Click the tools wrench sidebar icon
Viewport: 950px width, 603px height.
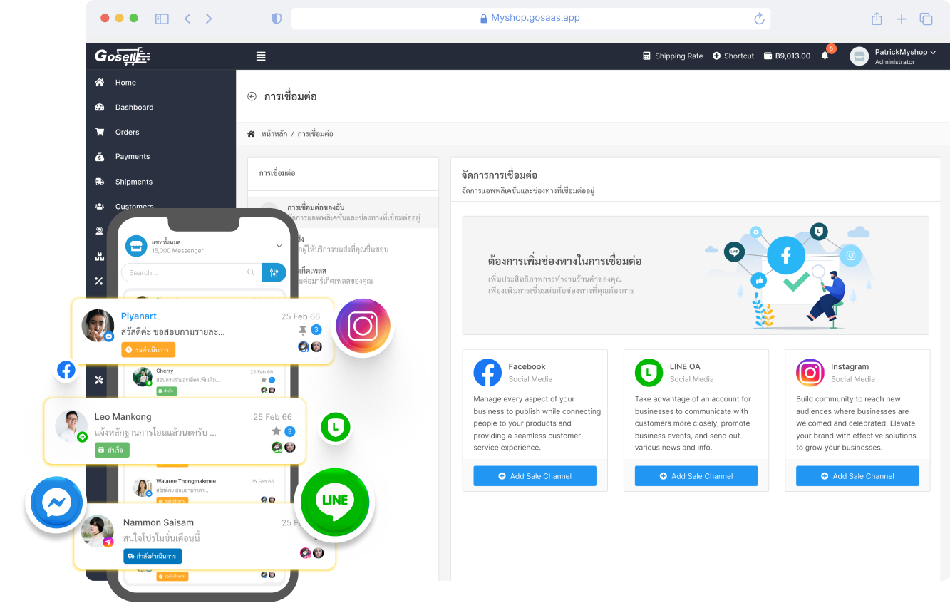click(99, 380)
